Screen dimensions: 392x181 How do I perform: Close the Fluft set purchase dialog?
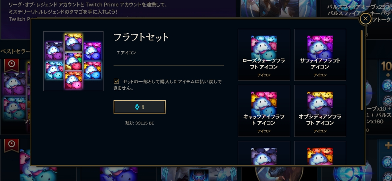(x=366, y=18)
